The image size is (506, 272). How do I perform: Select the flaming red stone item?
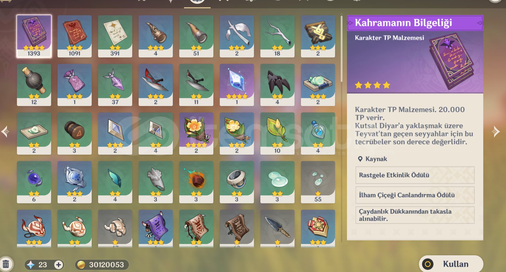[x=196, y=182]
